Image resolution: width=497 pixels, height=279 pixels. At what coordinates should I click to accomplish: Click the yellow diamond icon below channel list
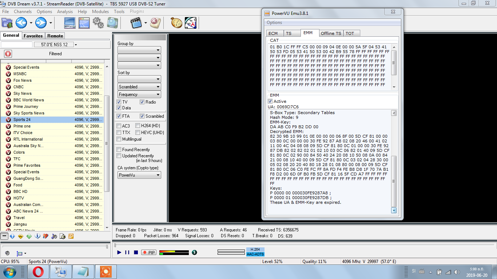point(21,236)
